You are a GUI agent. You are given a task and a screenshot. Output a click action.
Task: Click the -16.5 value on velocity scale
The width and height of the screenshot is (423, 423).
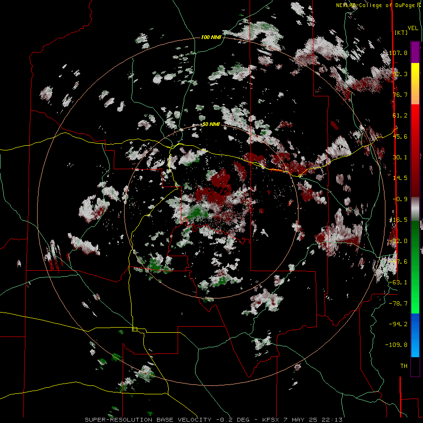398,220
